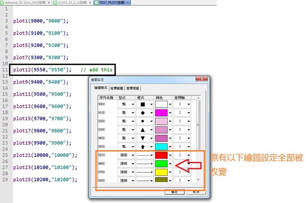Click the magenta color swatch for series 9100
The image size is (306, 203).
pos(161,113)
